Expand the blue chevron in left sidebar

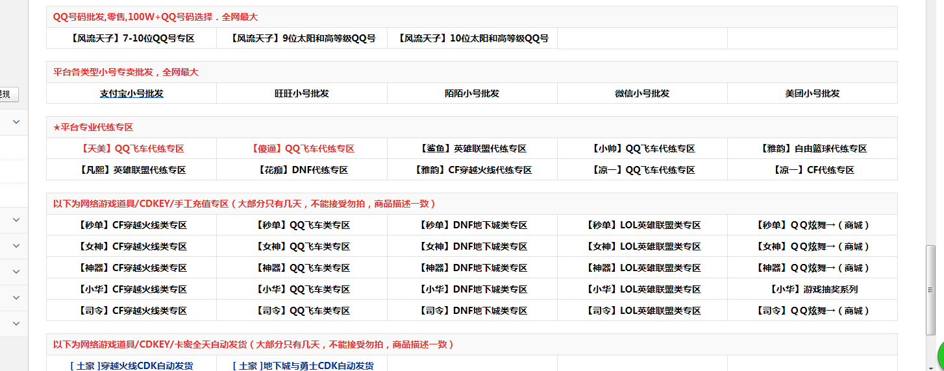(16, 122)
